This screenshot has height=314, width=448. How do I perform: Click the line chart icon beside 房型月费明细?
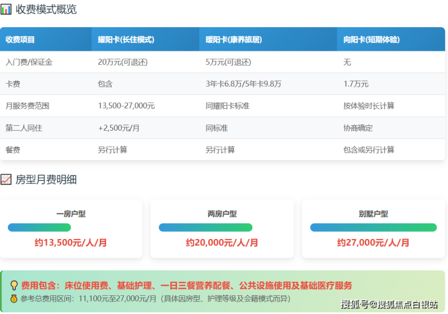click(7, 180)
